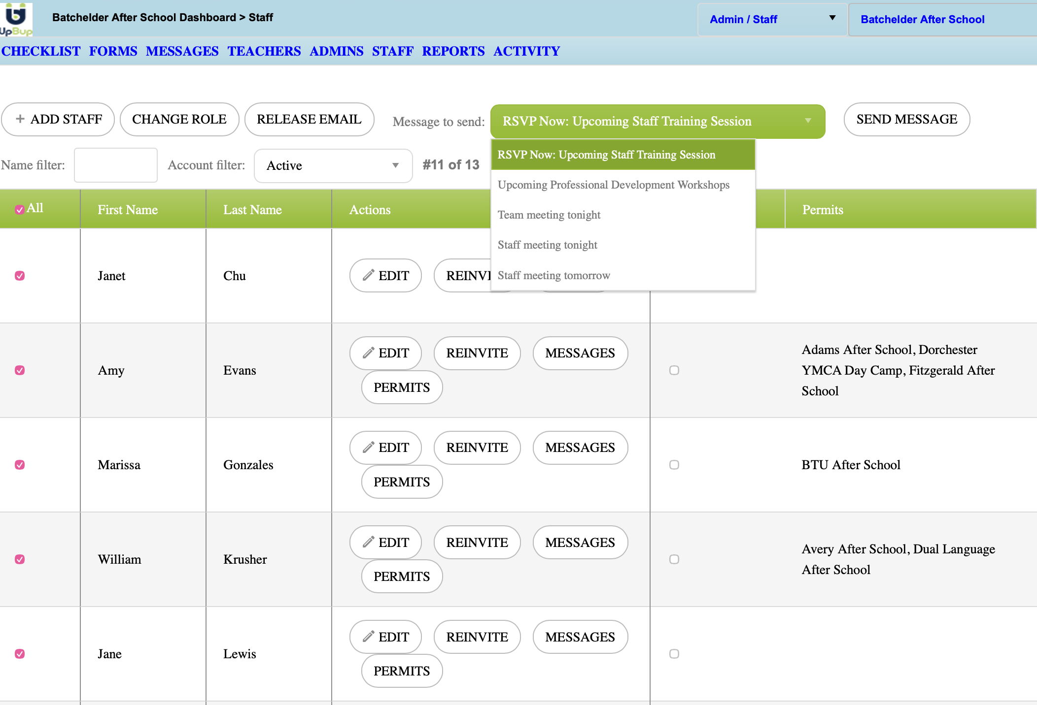Click into the Name filter field
Viewport: 1037px width, 705px height.
tap(116, 165)
